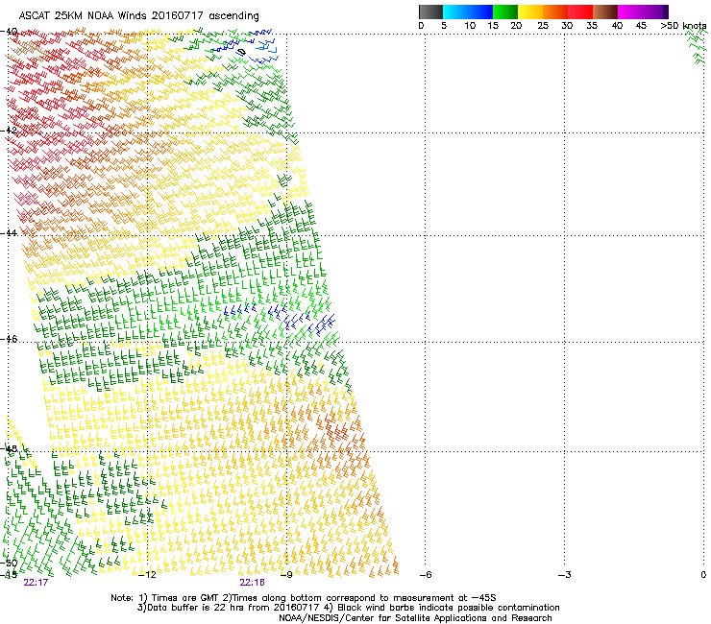Screen dimensions: 711x624
Task: Click the note "Data buffer is 22 hrs from 20160717"
Action: [233, 608]
